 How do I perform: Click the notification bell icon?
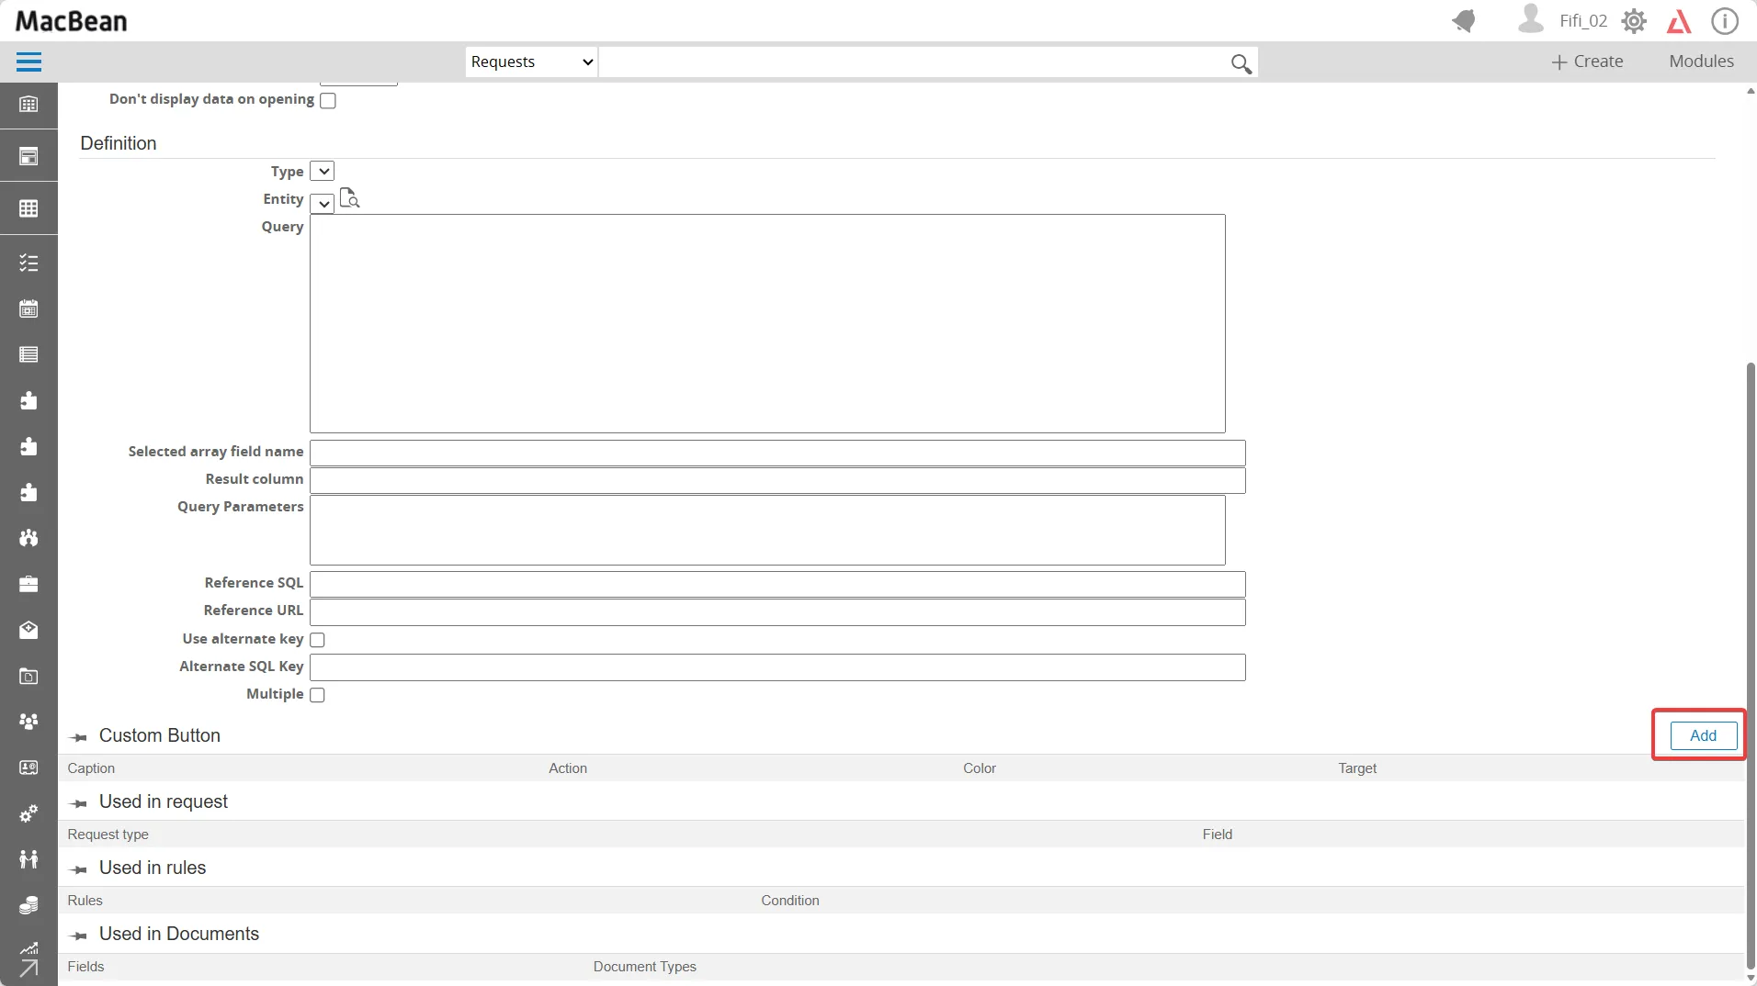[1464, 21]
